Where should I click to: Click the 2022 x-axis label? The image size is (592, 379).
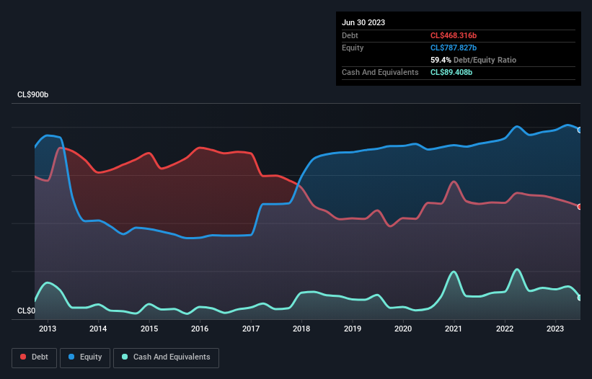click(x=505, y=329)
